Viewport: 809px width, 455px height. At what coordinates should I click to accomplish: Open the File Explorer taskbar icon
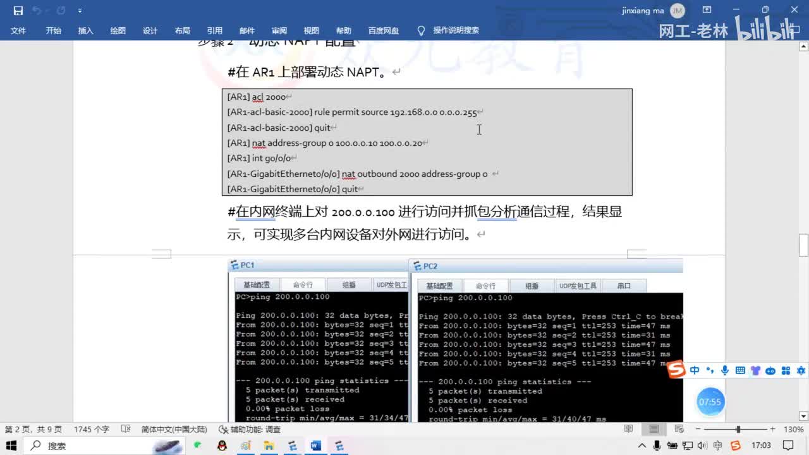[269, 446]
